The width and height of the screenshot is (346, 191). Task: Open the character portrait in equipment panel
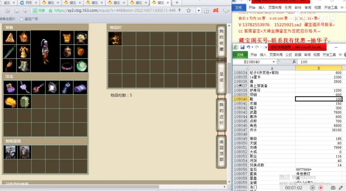45,52
